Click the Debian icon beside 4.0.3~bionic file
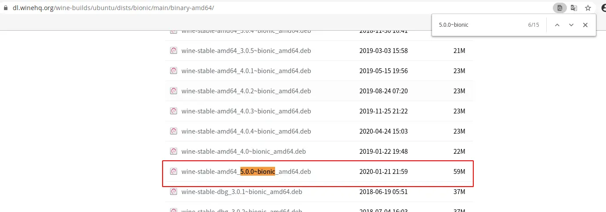 click(x=174, y=111)
